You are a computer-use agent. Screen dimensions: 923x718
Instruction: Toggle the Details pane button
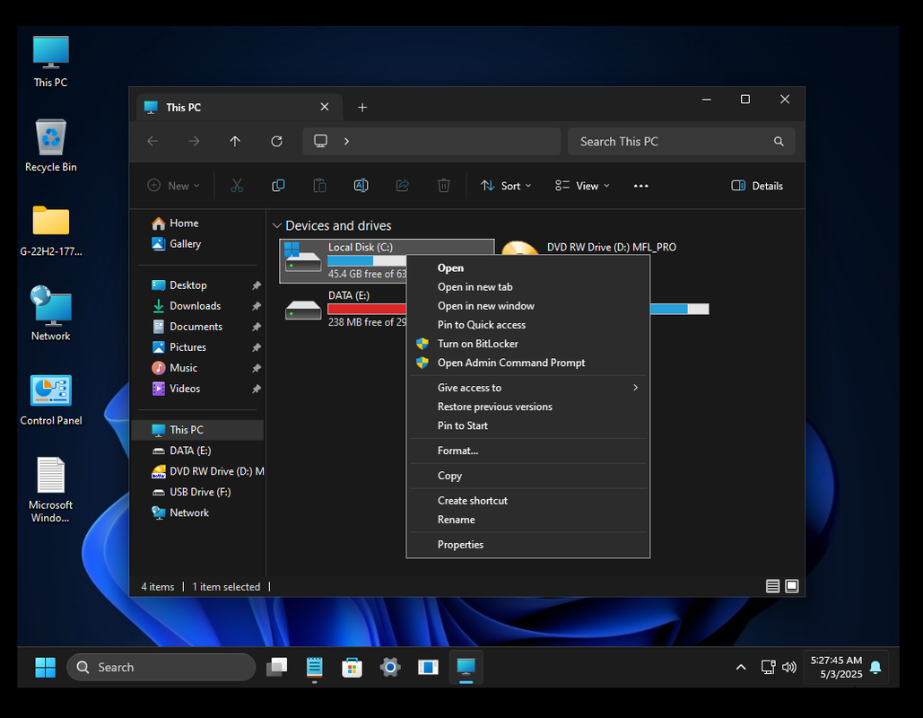click(757, 186)
